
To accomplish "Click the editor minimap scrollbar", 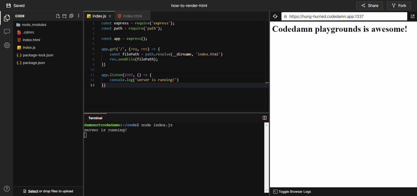I will 267,66.
